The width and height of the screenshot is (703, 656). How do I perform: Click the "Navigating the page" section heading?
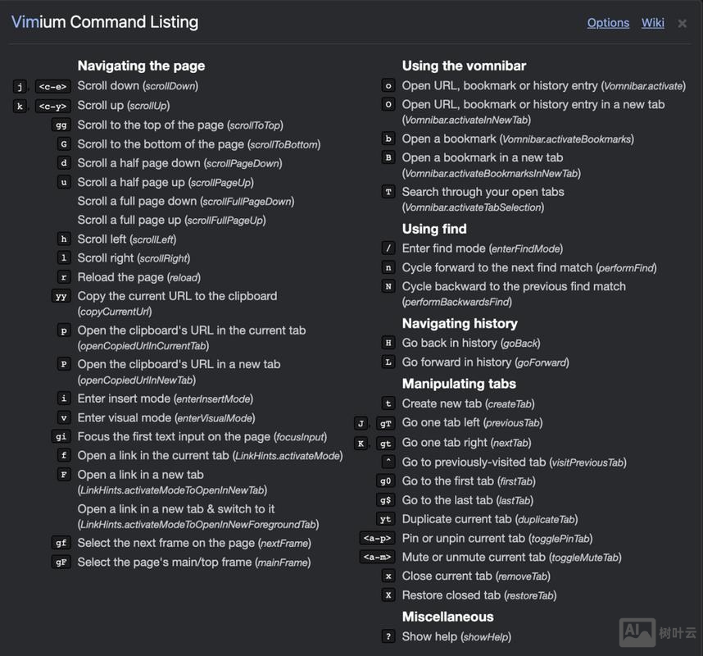point(141,66)
